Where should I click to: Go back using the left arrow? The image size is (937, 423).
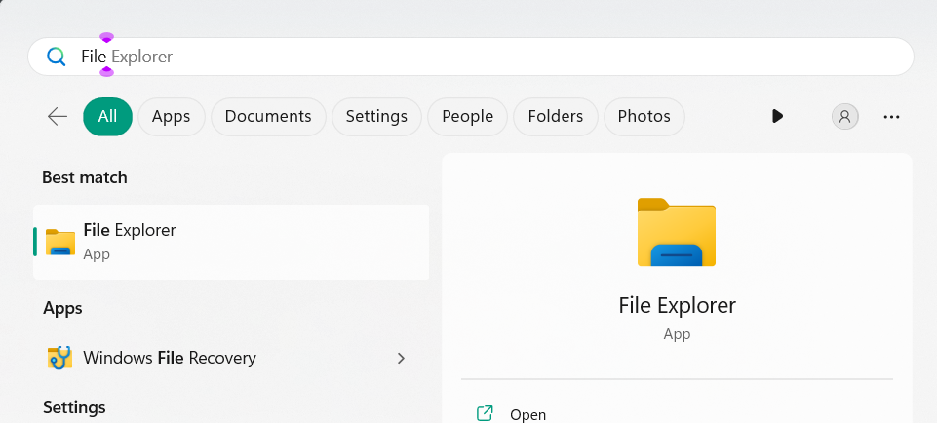click(58, 117)
